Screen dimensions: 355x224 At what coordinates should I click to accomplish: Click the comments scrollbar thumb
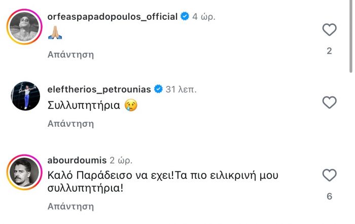pyautogui.click(x=350, y=35)
